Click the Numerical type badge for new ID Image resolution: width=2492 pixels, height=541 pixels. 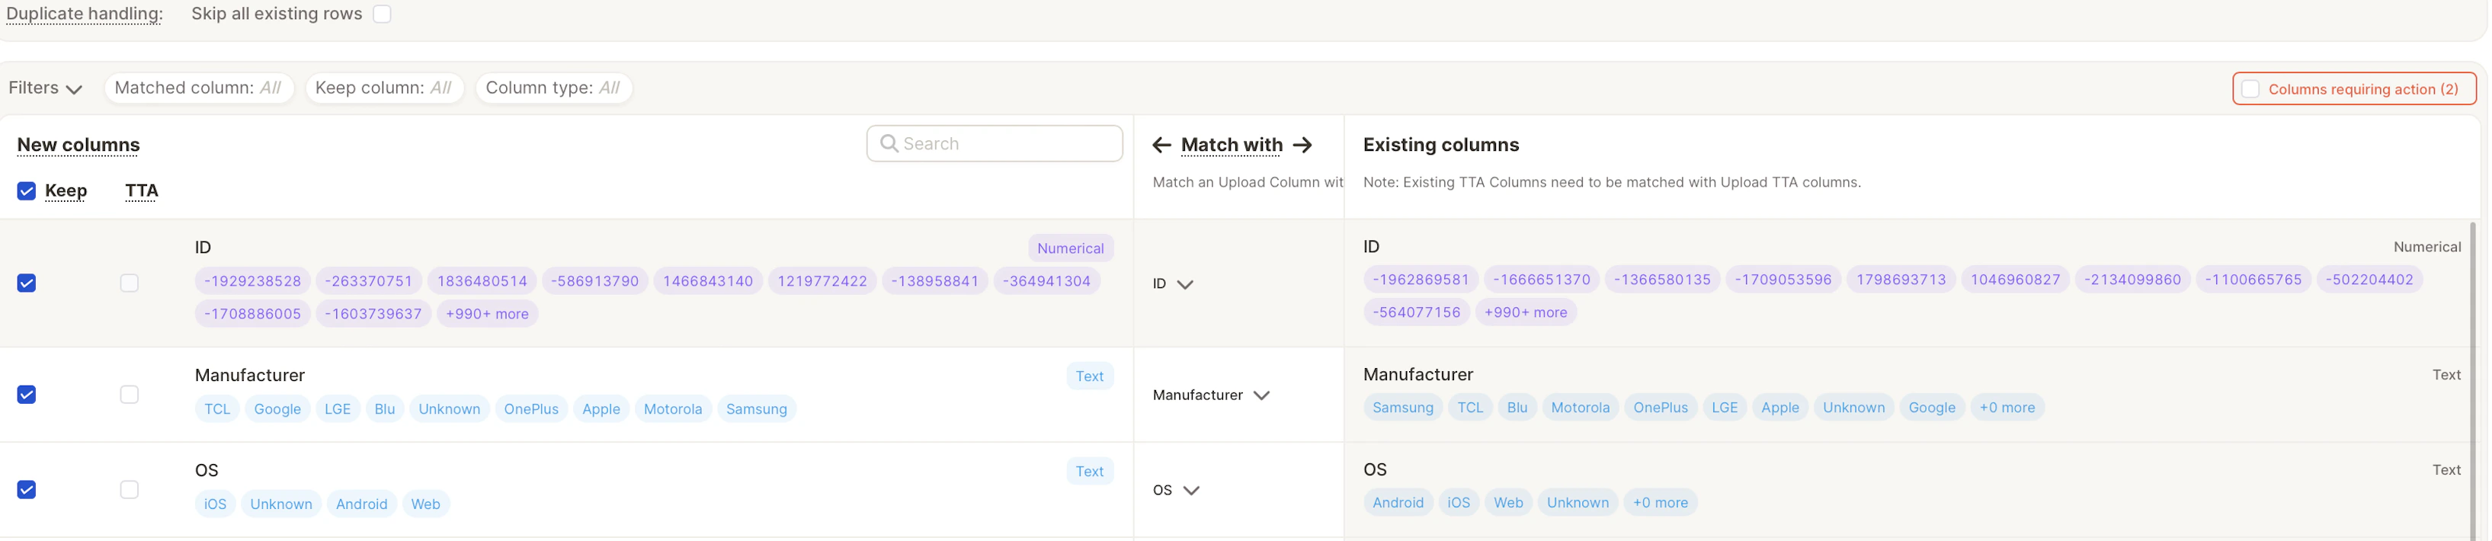1070,248
